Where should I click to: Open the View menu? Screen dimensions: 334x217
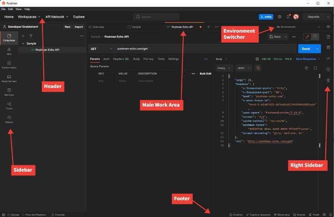coord(19,9)
